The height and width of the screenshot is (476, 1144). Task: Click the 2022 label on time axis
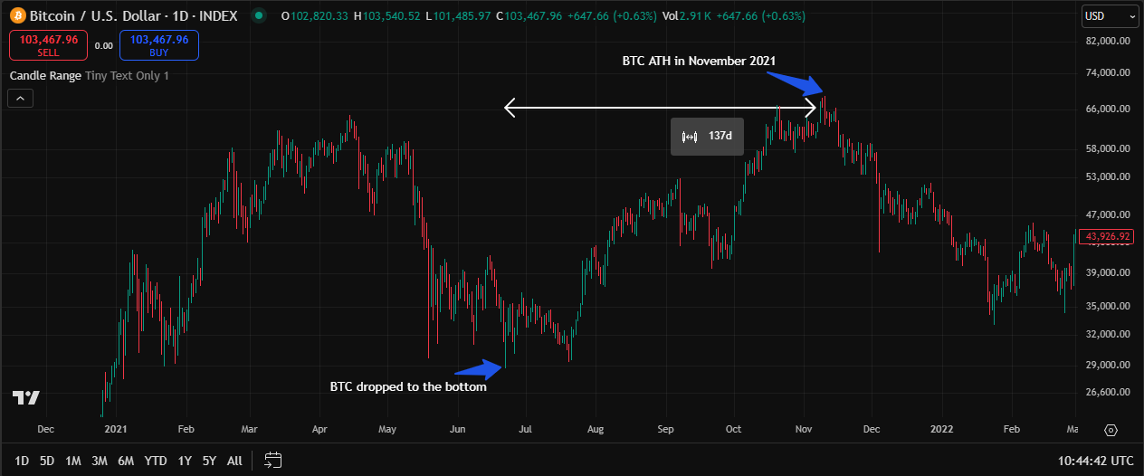pos(942,430)
